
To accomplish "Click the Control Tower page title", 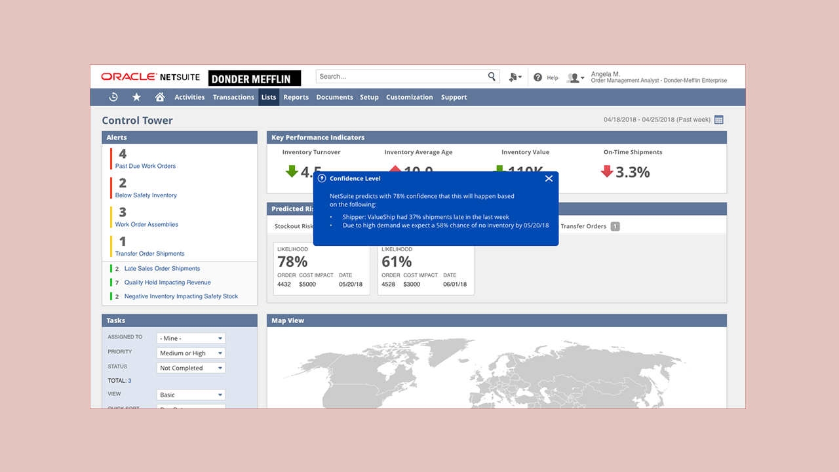I will pyautogui.click(x=138, y=121).
